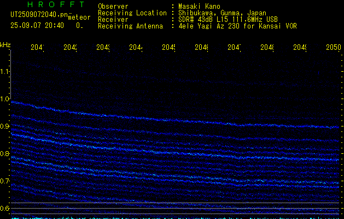
Task: Click the 1.1 kHz frequency label
Action: pyautogui.click(x=5, y=71)
